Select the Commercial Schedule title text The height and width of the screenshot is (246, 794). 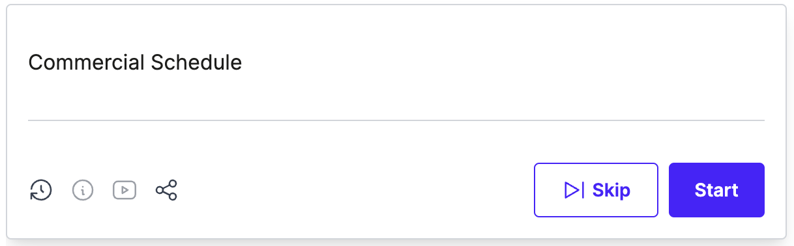point(136,62)
